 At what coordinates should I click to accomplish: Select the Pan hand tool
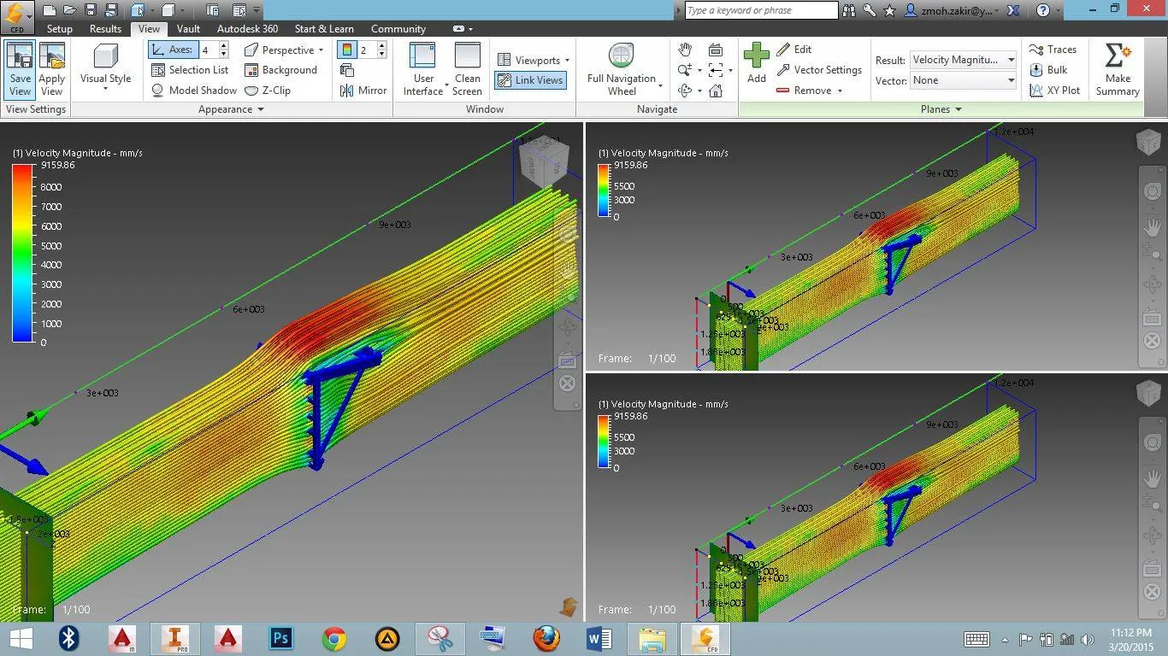[x=684, y=50]
